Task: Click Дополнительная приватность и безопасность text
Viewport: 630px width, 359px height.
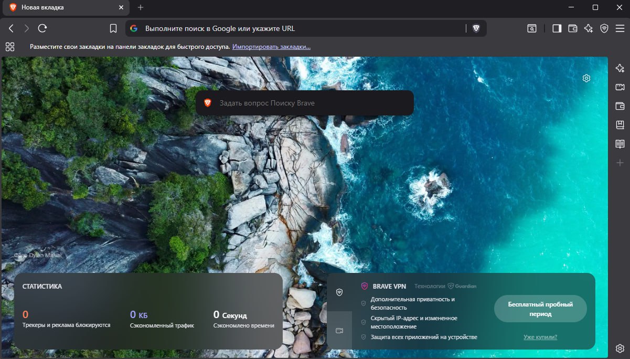Action: [x=412, y=303]
